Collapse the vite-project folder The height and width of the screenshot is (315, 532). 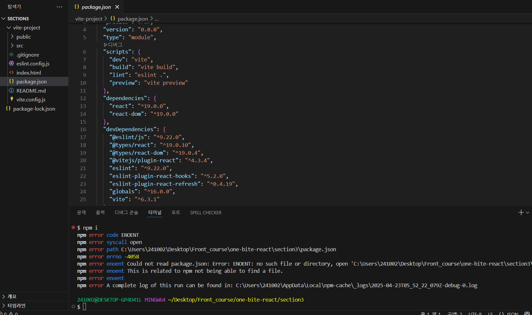(x=9, y=28)
